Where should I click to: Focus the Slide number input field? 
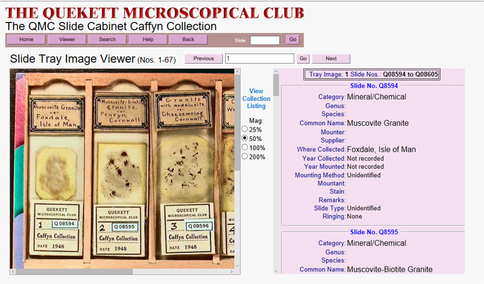point(265,40)
